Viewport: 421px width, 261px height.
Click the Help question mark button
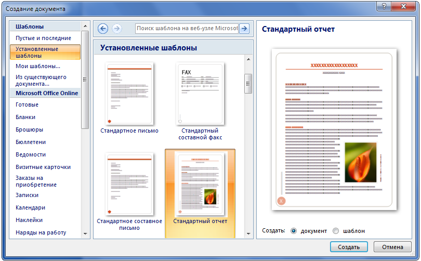tap(384, 6)
